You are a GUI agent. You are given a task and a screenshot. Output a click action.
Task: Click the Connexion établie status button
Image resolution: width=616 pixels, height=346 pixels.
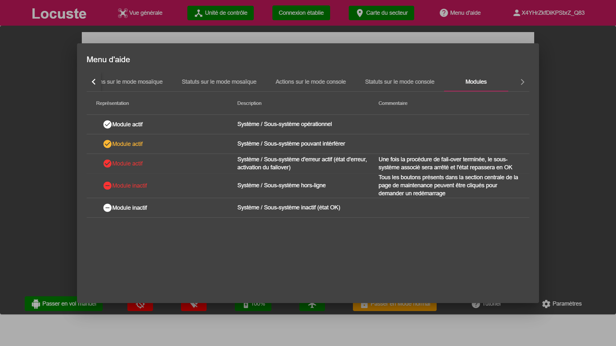pyautogui.click(x=301, y=13)
